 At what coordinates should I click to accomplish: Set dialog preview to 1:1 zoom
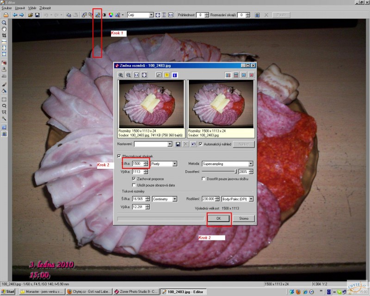tap(136, 75)
